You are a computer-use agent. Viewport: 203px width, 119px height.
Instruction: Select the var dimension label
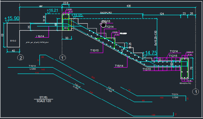(41, 6)
